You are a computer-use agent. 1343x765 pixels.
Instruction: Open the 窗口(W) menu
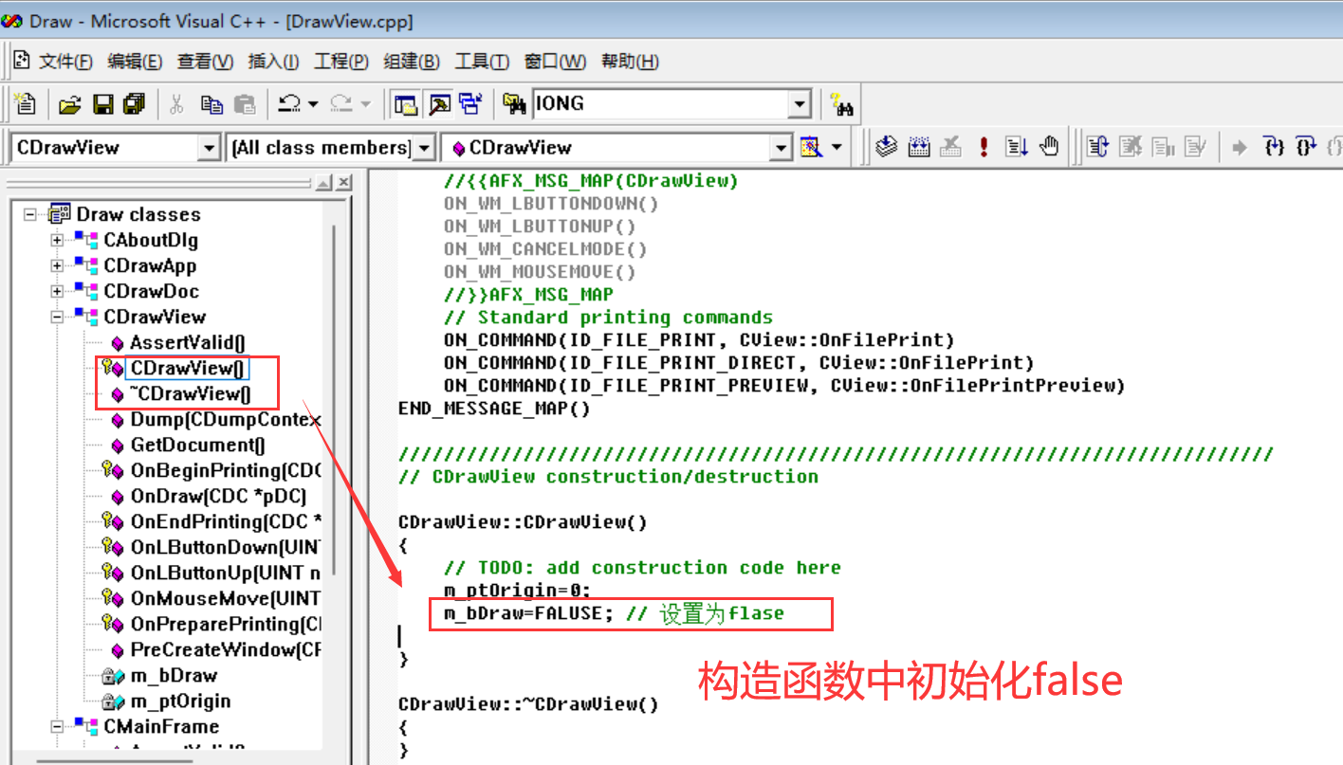coord(555,62)
